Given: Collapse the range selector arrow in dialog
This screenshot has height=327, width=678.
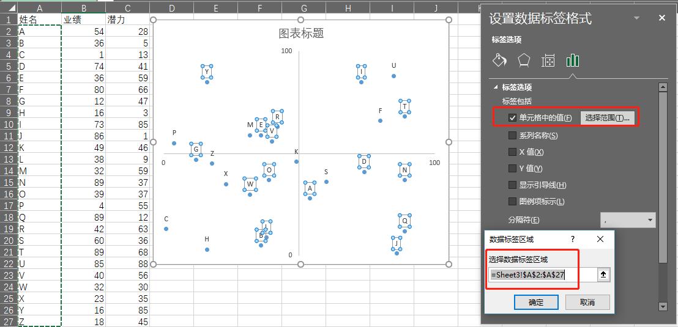Looking at the screenshot, I should click(604, 274).
